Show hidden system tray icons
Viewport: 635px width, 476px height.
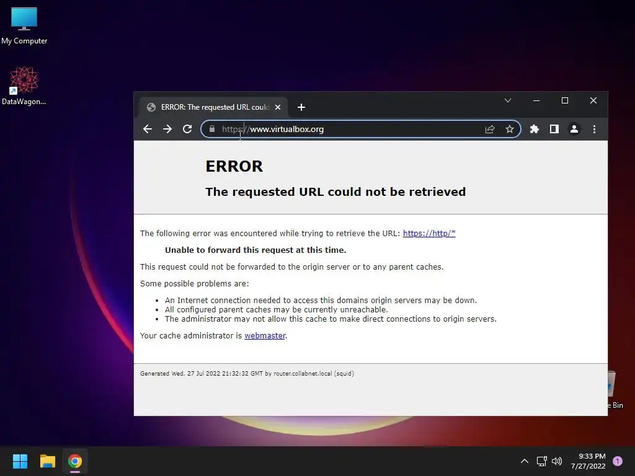coord(525,461)
